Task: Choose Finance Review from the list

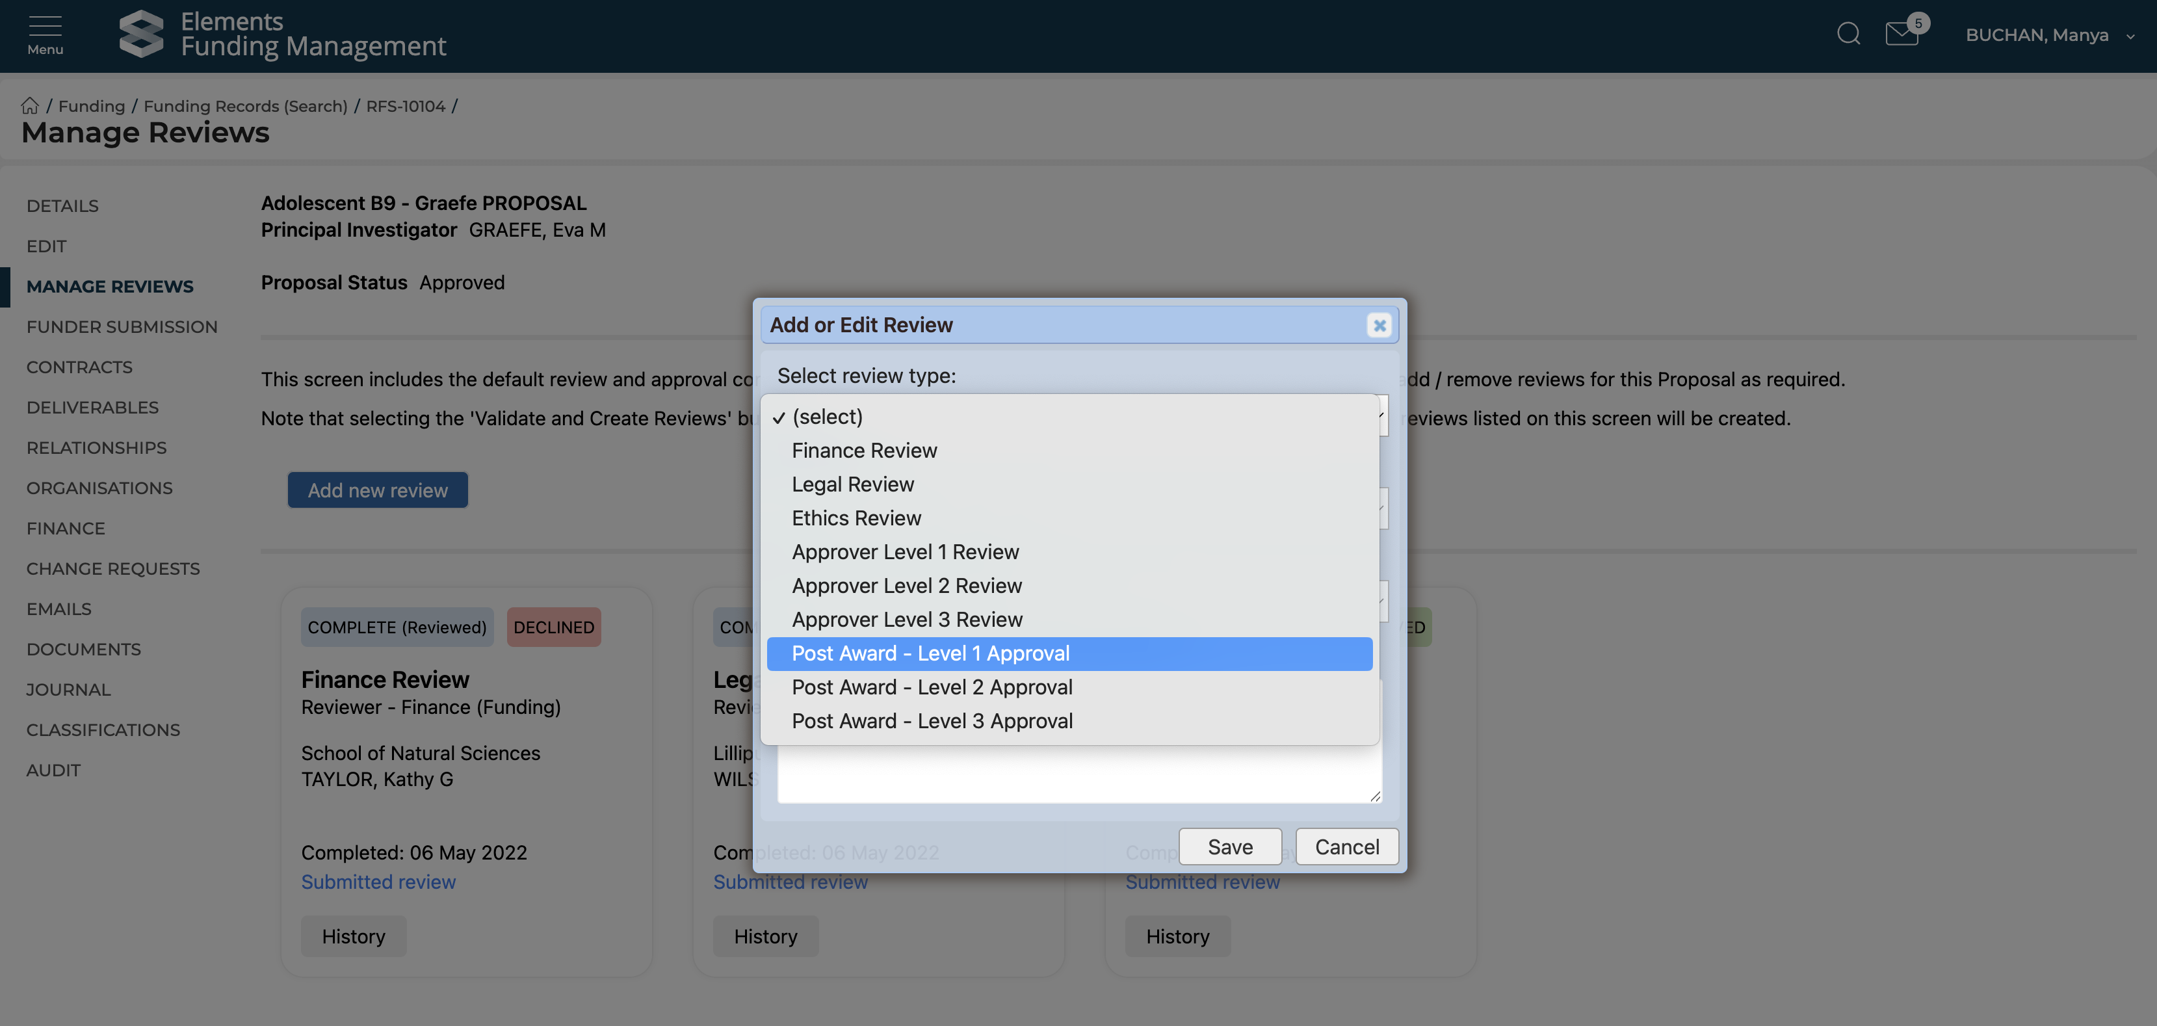Action: [864, 451]
